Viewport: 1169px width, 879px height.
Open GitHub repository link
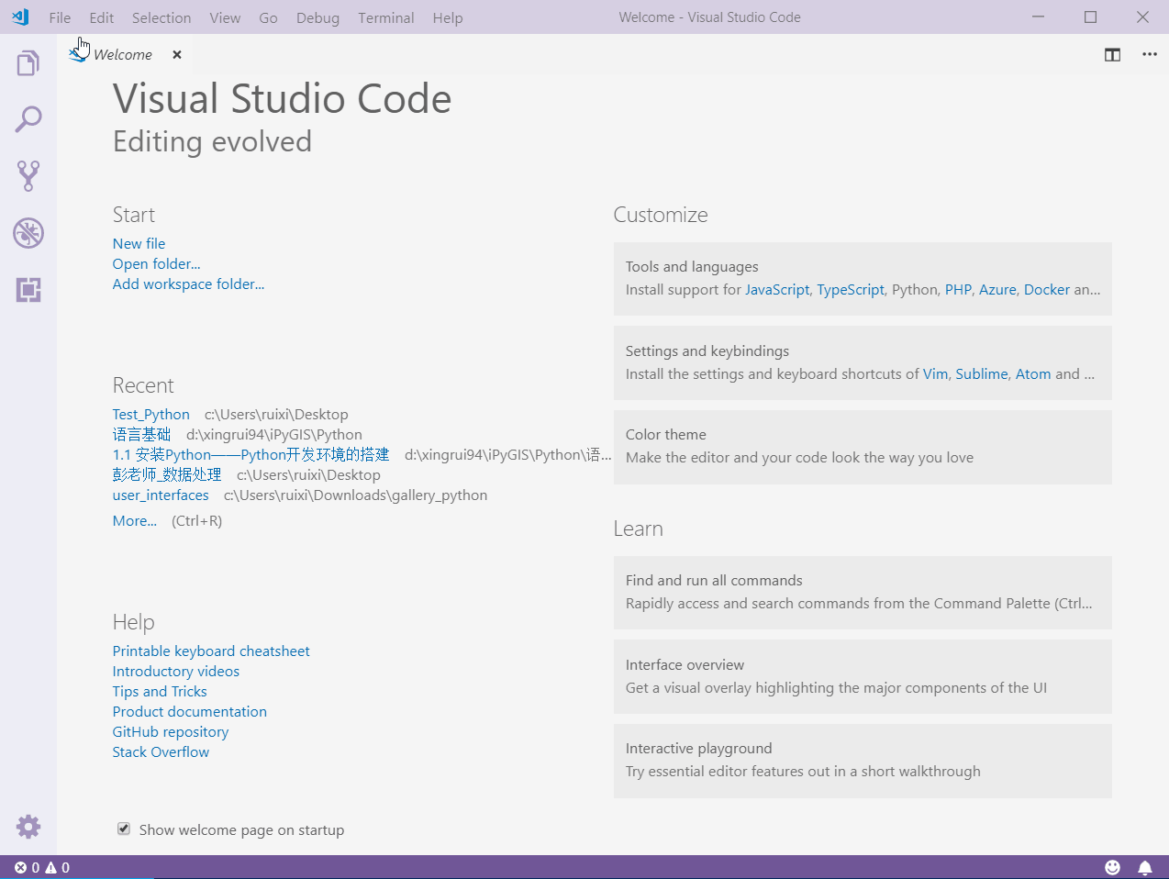click(x=171, y=731)
